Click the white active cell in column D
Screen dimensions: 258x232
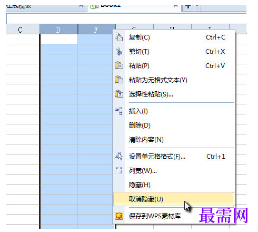coord(59,39)
